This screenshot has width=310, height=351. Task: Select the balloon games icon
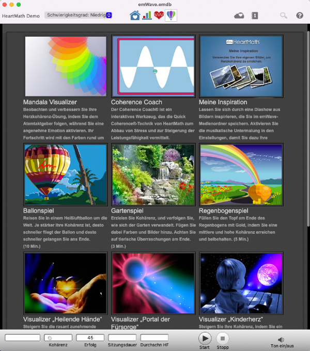pyautogui.click(x=171, y=15)
